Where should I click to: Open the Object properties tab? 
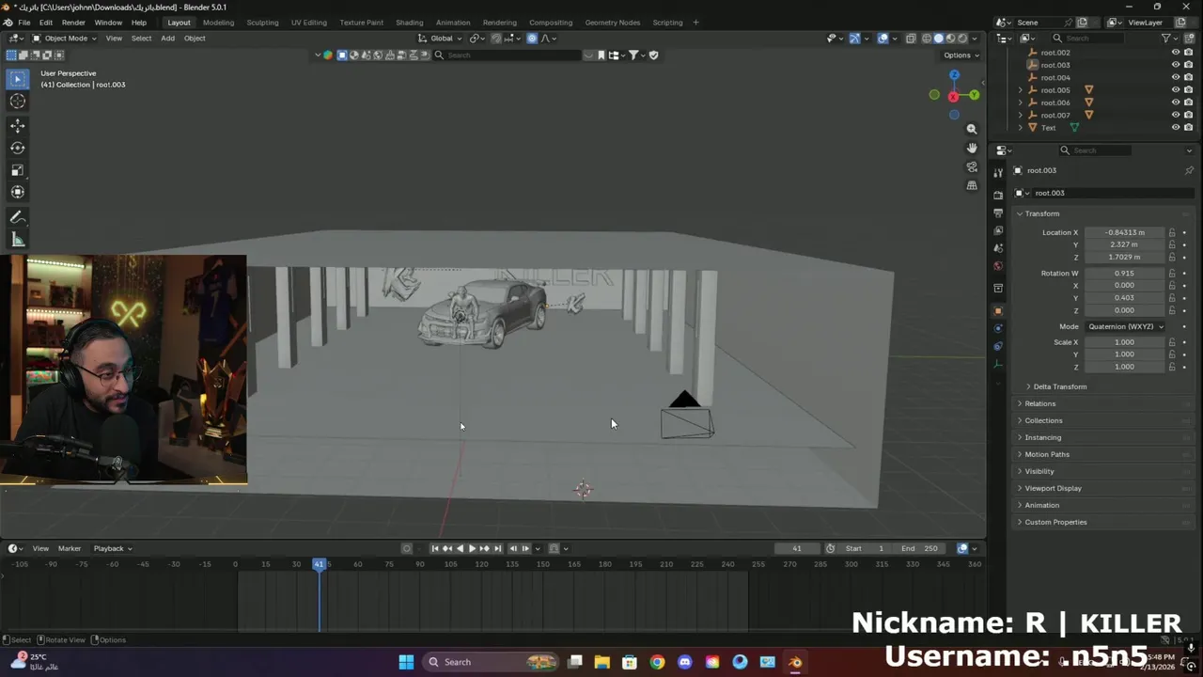click(998, 311)
